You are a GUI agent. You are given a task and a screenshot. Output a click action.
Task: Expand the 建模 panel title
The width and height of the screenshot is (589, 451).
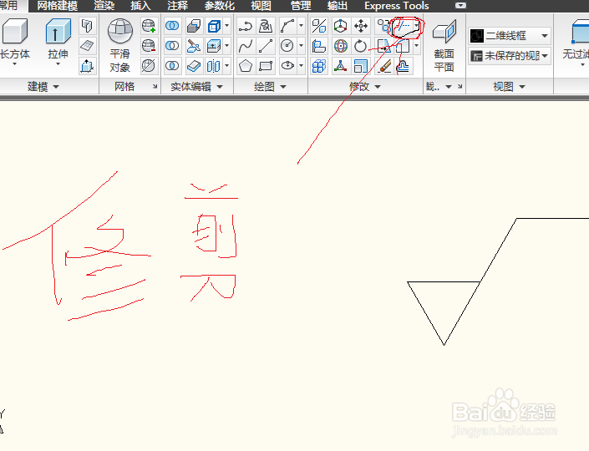click(43, 87)
